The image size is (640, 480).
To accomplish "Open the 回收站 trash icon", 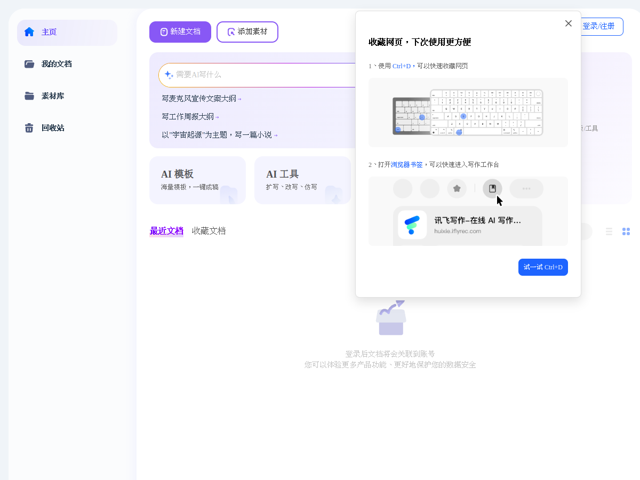I will (x=29, y=128).
